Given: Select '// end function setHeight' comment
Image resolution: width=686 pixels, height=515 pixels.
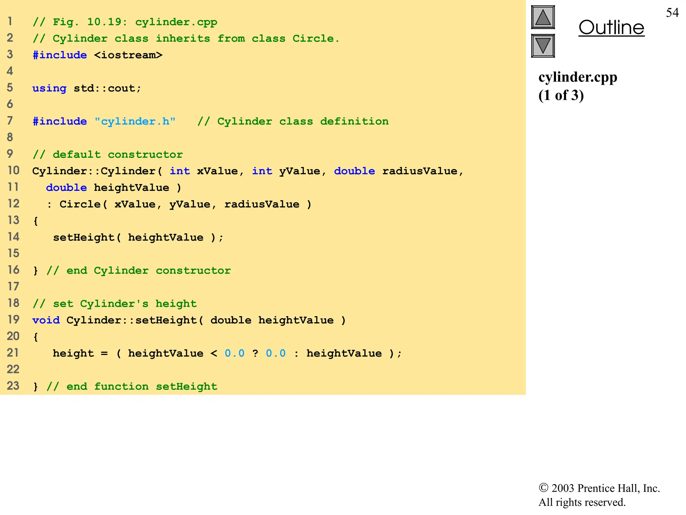Looking at the screenshot, I should 132,387.
